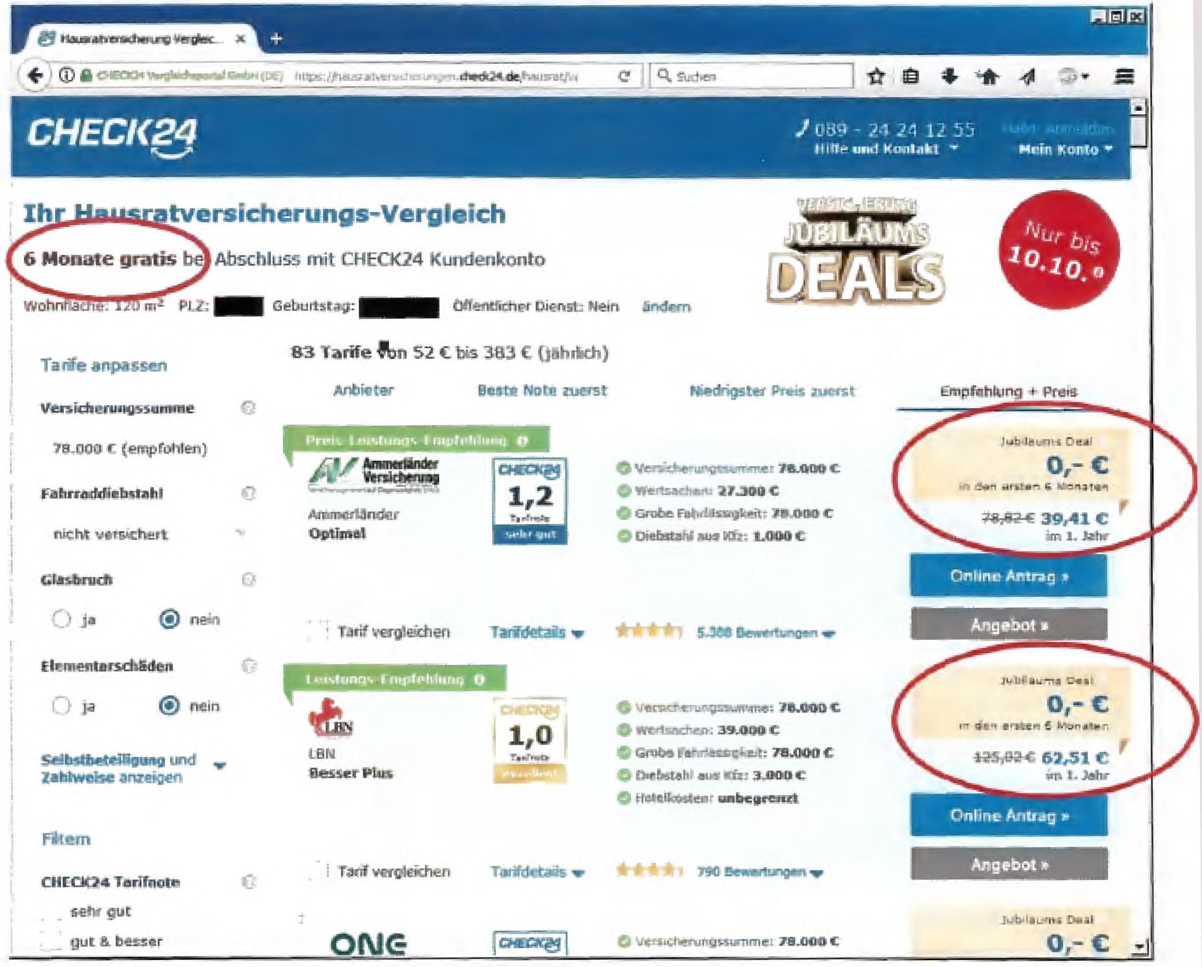Click the 1,2 Tarifnote badge of Ammerländer
This screenshot has width=1202, height=967.
(x=530, y=501)
